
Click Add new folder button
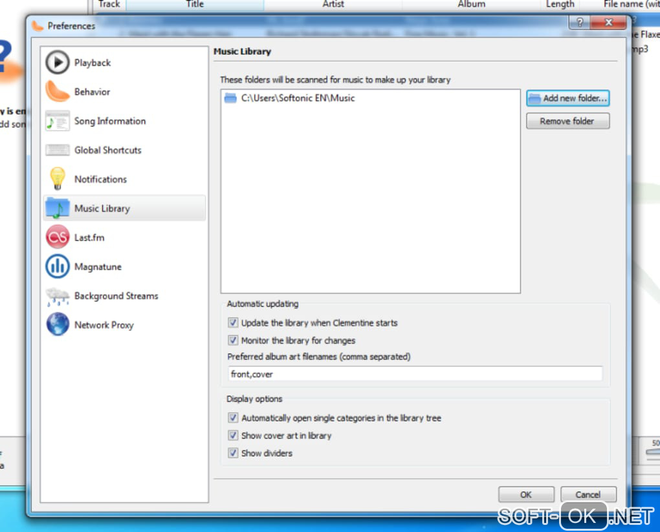point(568,98)
